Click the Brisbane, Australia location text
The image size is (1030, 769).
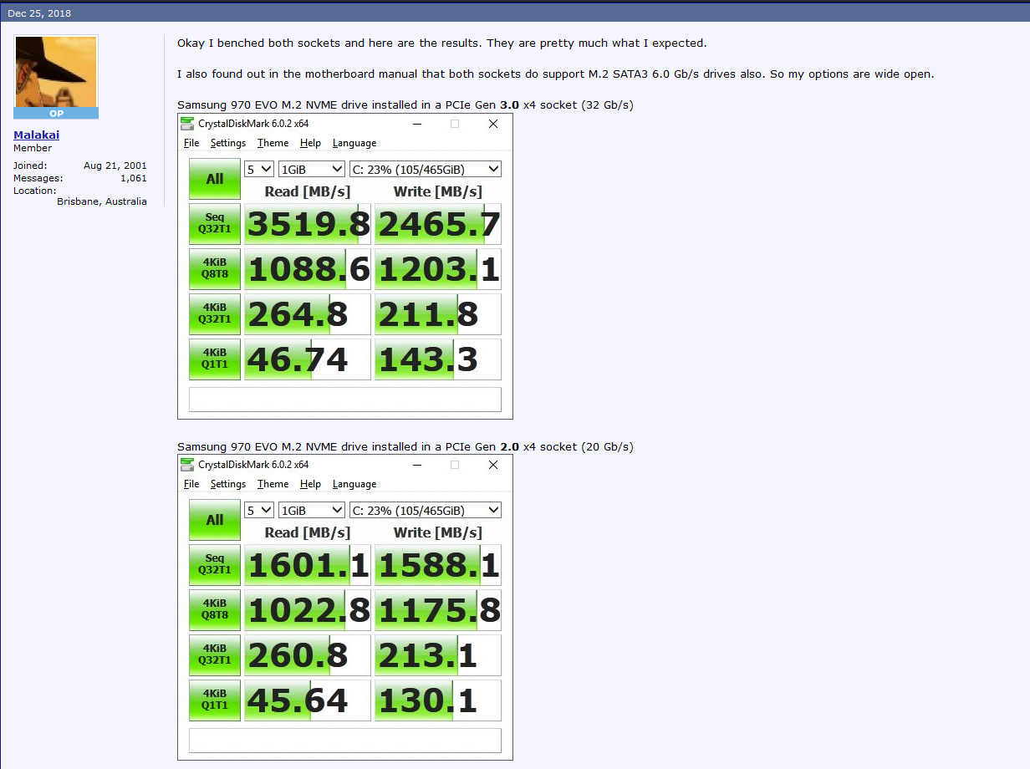(x=102, y=201)
